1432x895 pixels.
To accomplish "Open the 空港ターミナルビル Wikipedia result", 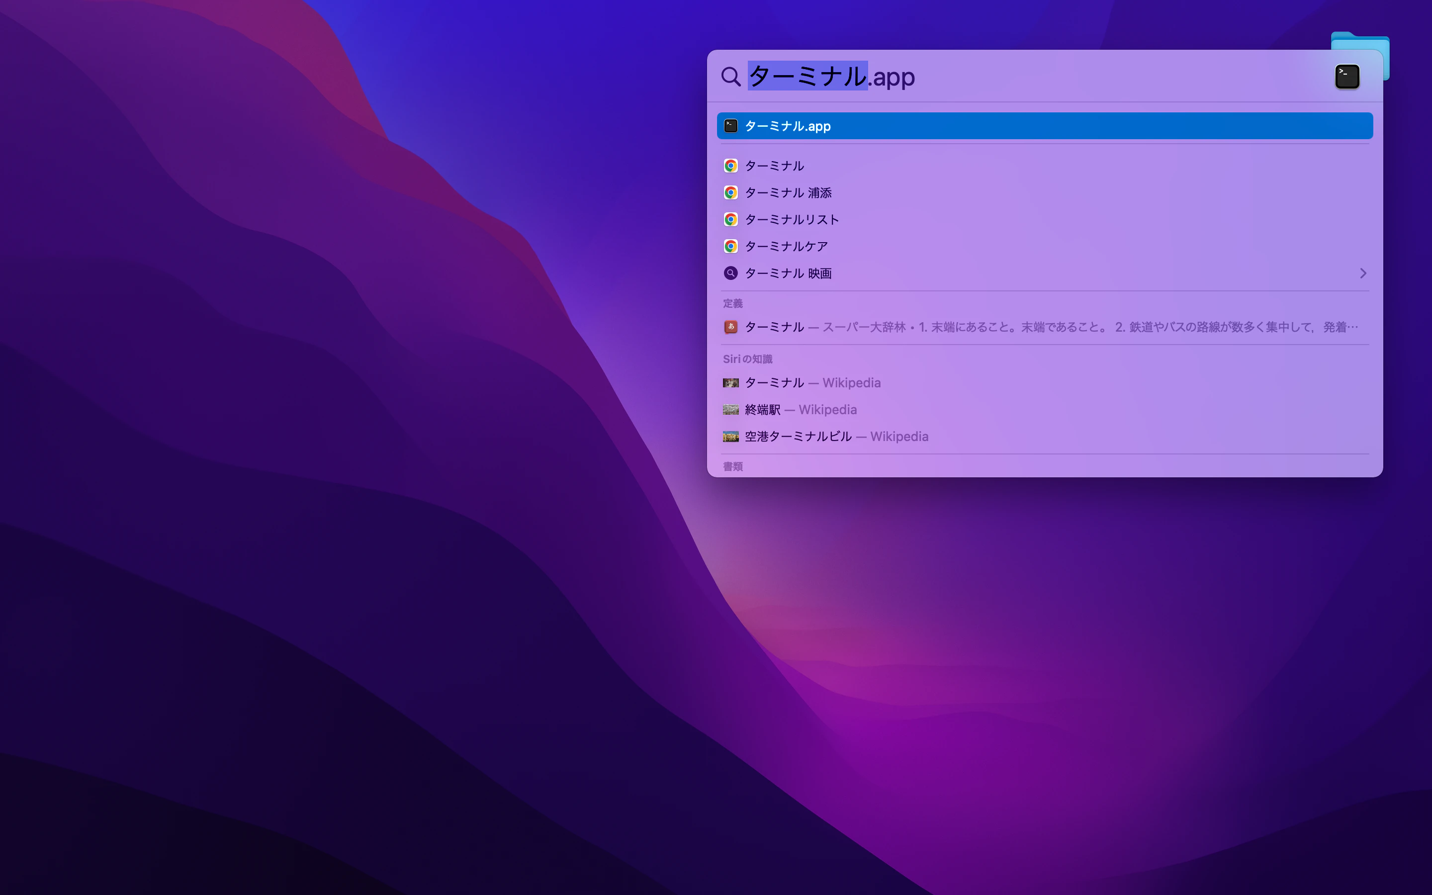I will click(x=836, y=437).
